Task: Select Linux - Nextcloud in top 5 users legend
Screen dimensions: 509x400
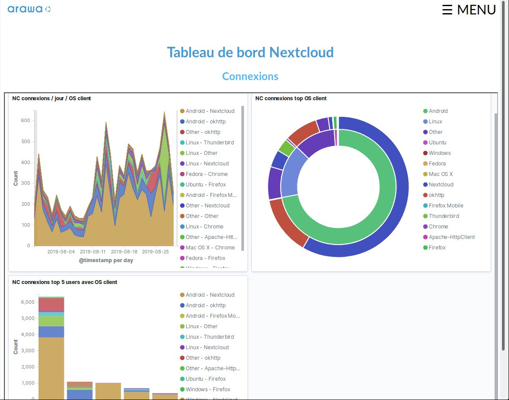Action: [205, 347]
